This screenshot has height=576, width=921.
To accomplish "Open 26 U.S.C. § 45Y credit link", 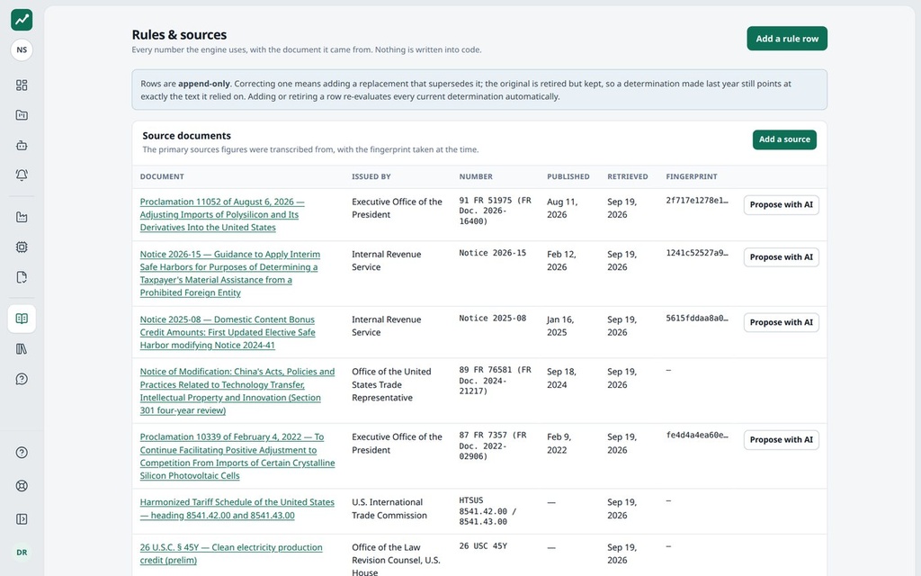I will (231, 553).
